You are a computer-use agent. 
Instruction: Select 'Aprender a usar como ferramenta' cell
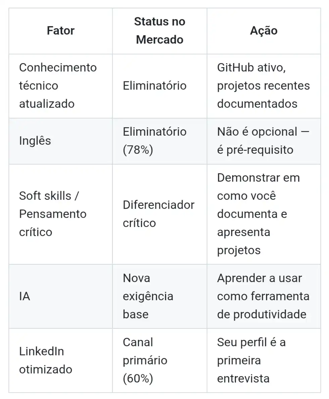(x=263, y=297)
